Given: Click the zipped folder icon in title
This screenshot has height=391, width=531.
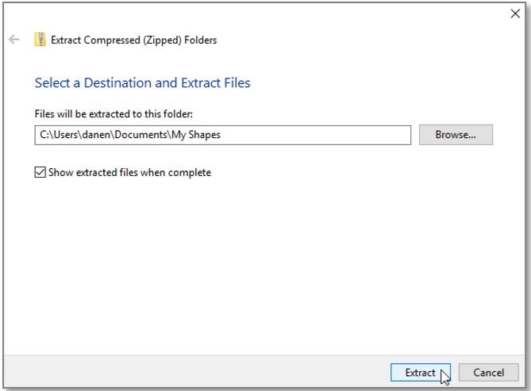Looking at the screenshot, I should 40,40.
